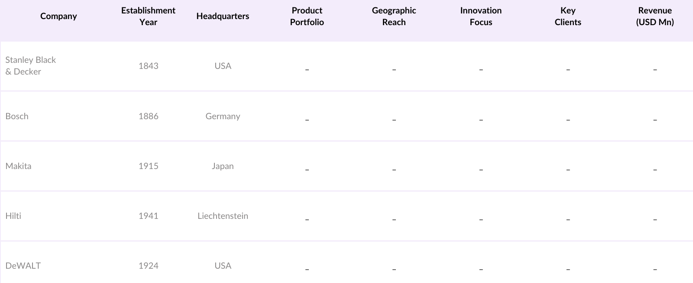This screenshot has width=693, height=283.
Task: Click the Liechtenstein headquarters cell
Action: point(223,216)
